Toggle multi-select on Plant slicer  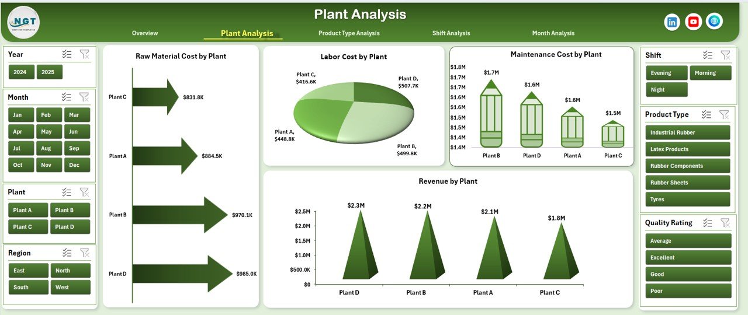(67, 192)
